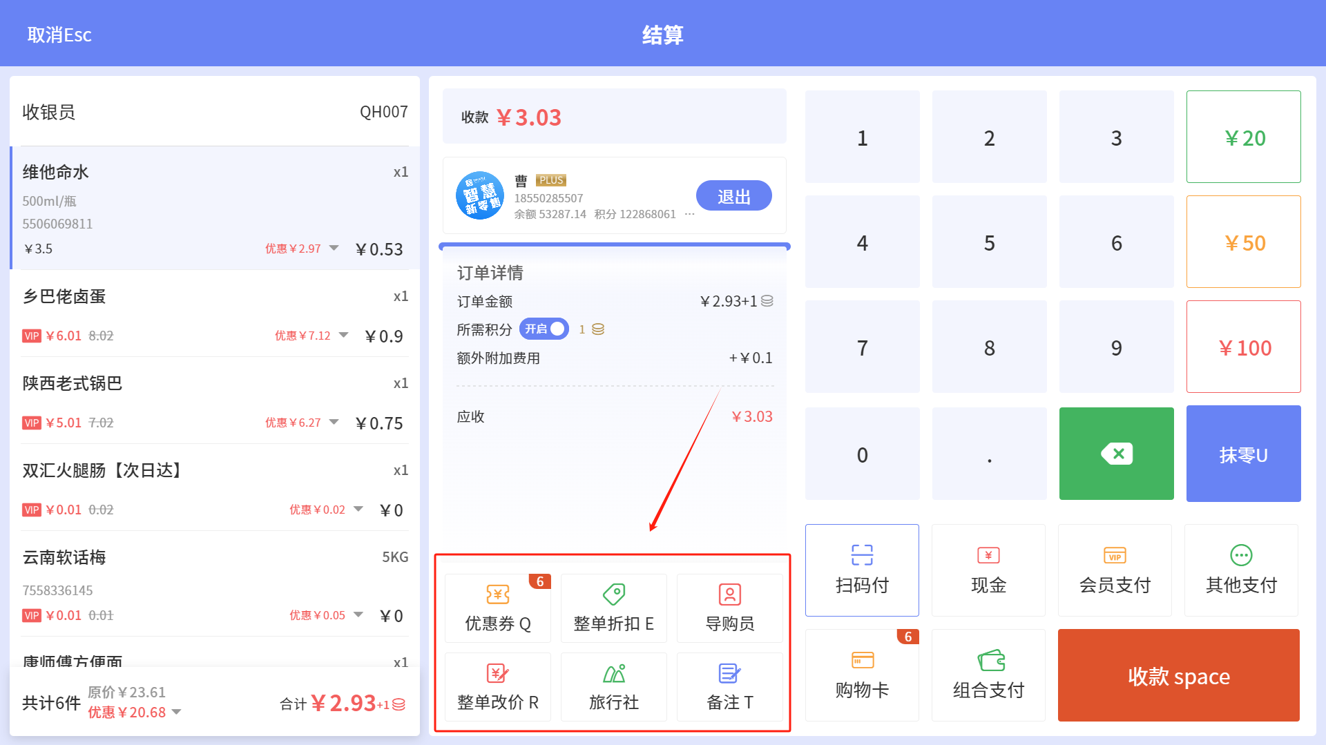This screenshot has height=745, width=1326.
Task: Select 整单折扣 E whole-order discount
Action: [x=614, y=608]
